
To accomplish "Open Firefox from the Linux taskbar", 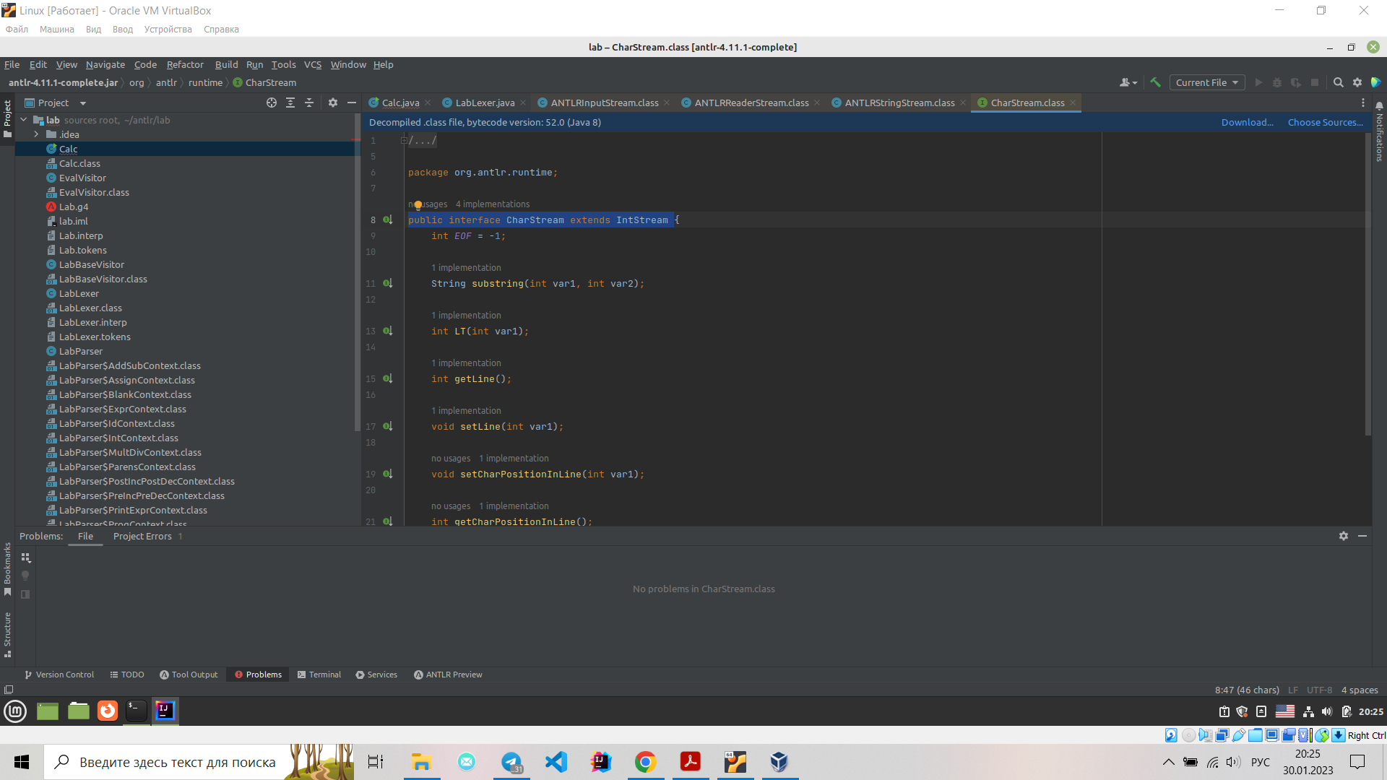I will pos(108,711).
